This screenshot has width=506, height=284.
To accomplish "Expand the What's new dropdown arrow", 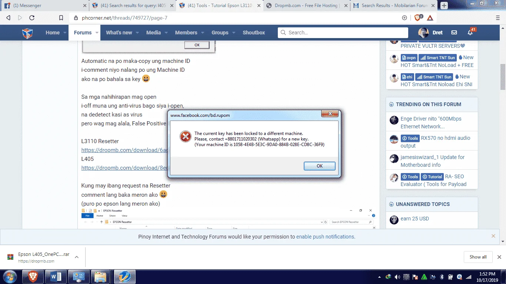I will click(x=137, y=33).
